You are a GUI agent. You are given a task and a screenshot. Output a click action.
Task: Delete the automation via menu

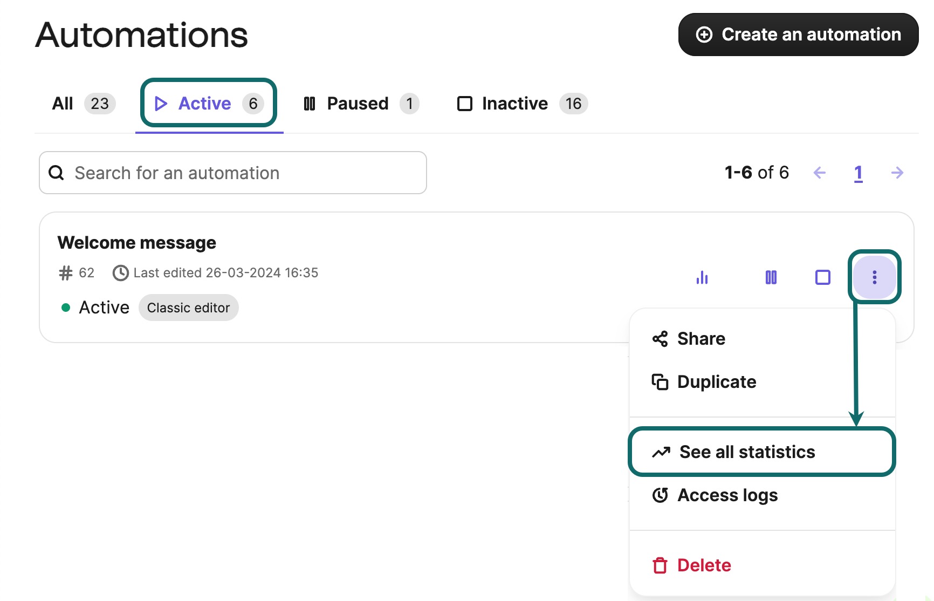762,565
